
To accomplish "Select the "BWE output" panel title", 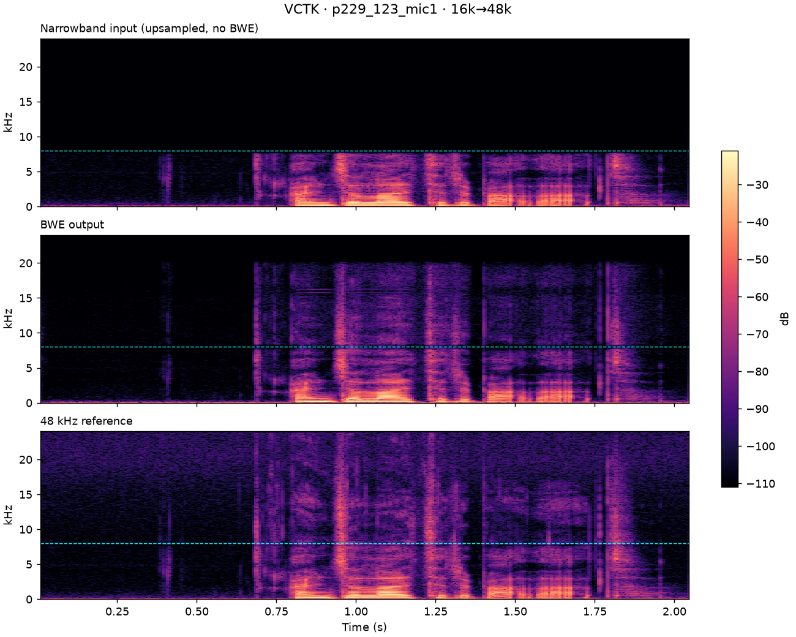I will (x=72, y=225).
